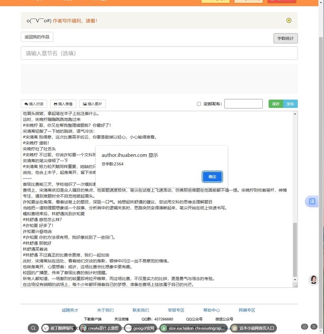324x334 pixels.
Task: Click 确定 in the word count dialog
Action: click(212, 176)
